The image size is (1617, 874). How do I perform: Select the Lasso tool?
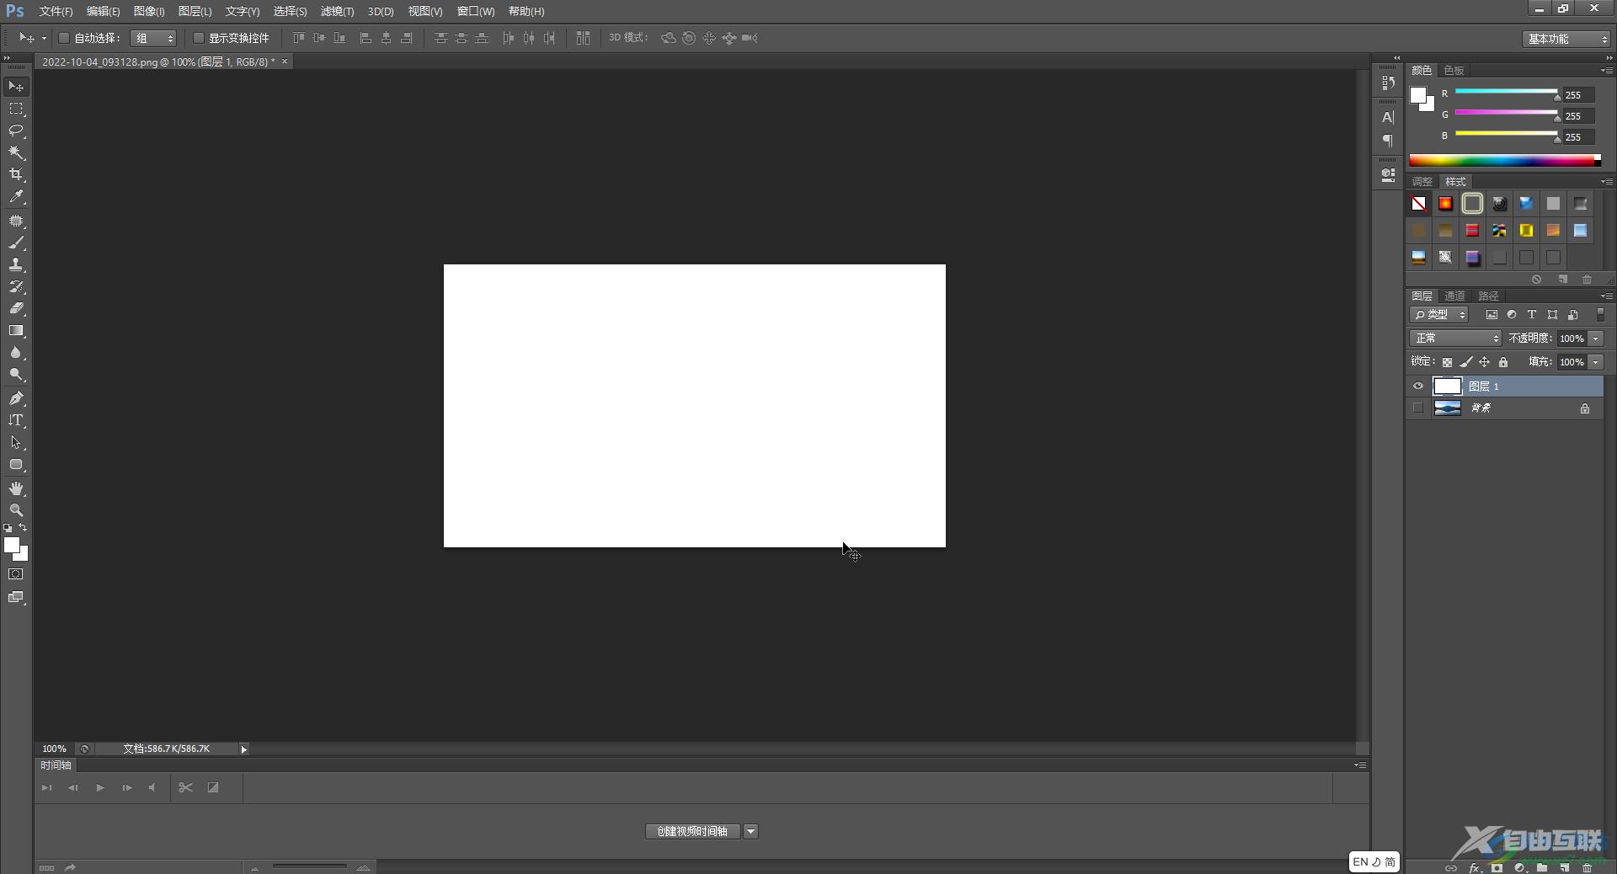tap(16, 131)
